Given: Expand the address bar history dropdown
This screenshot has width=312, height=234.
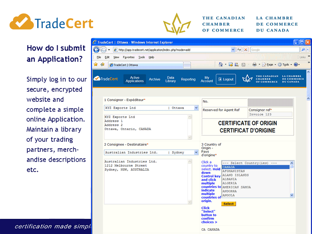Looking at the screenshot, I should click(233, 50).
